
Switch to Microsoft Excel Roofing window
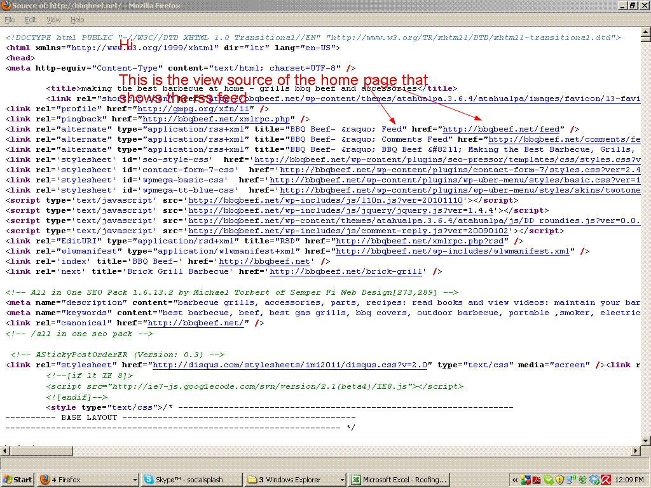pos(399,480)
